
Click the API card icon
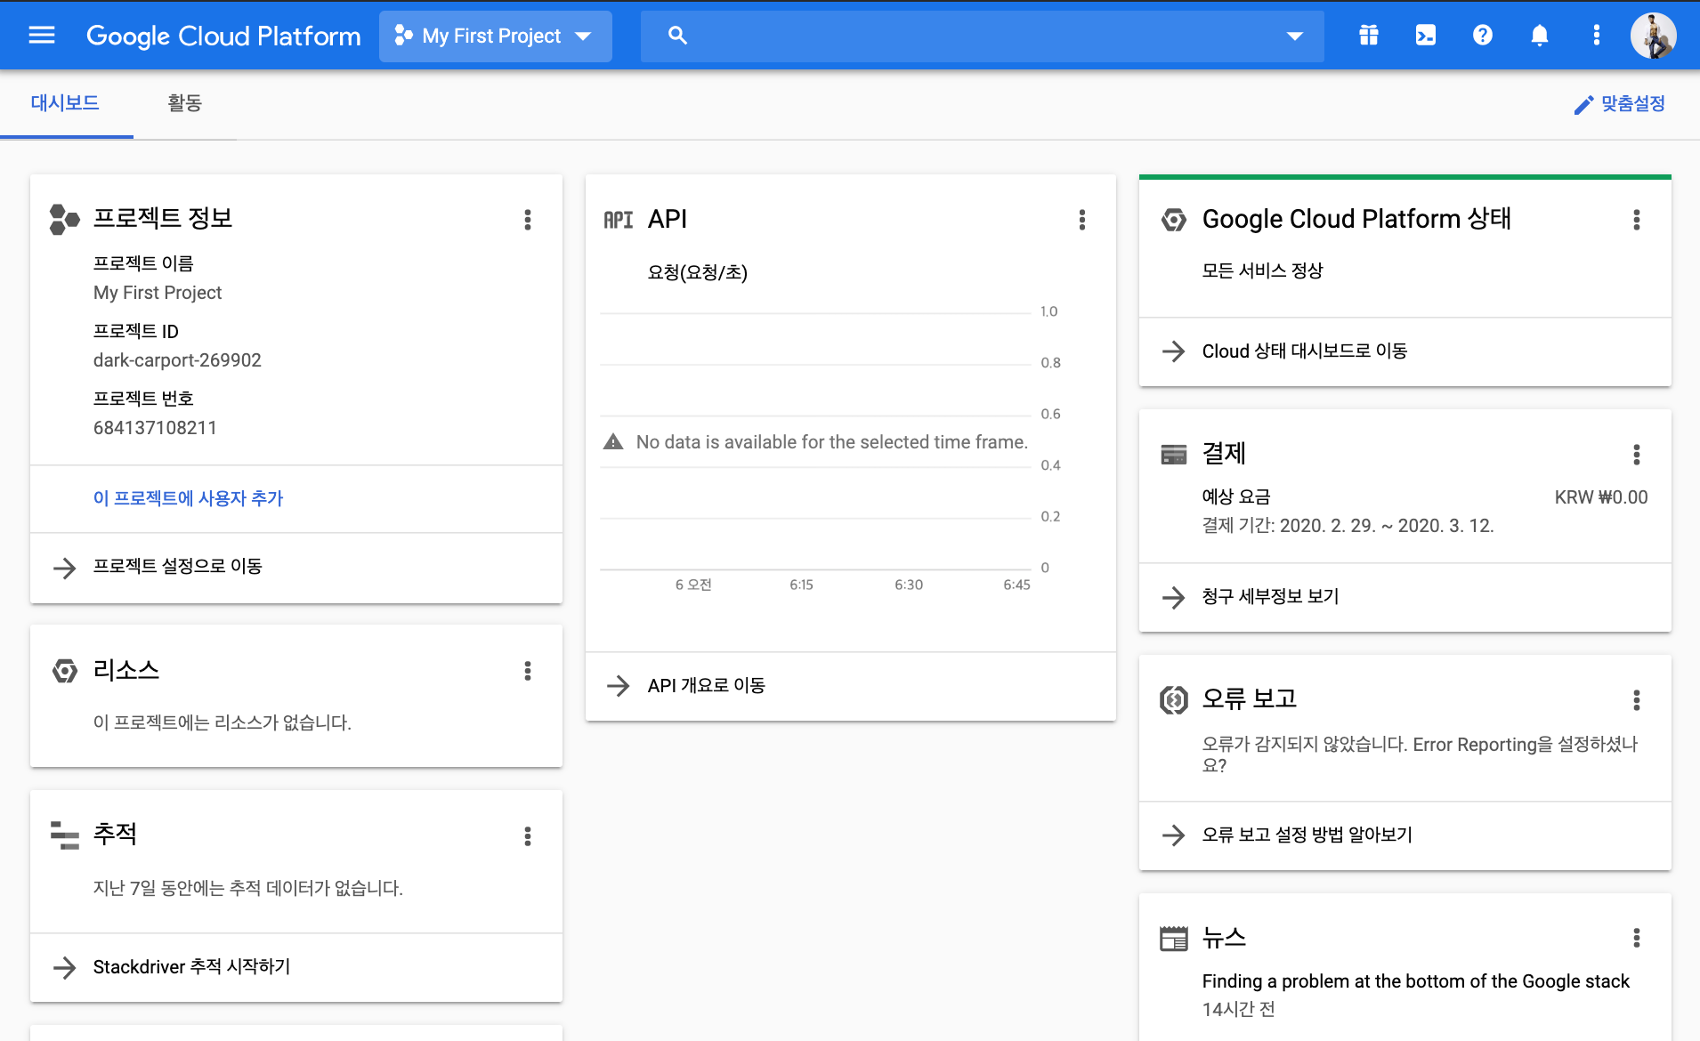[619, 220]
